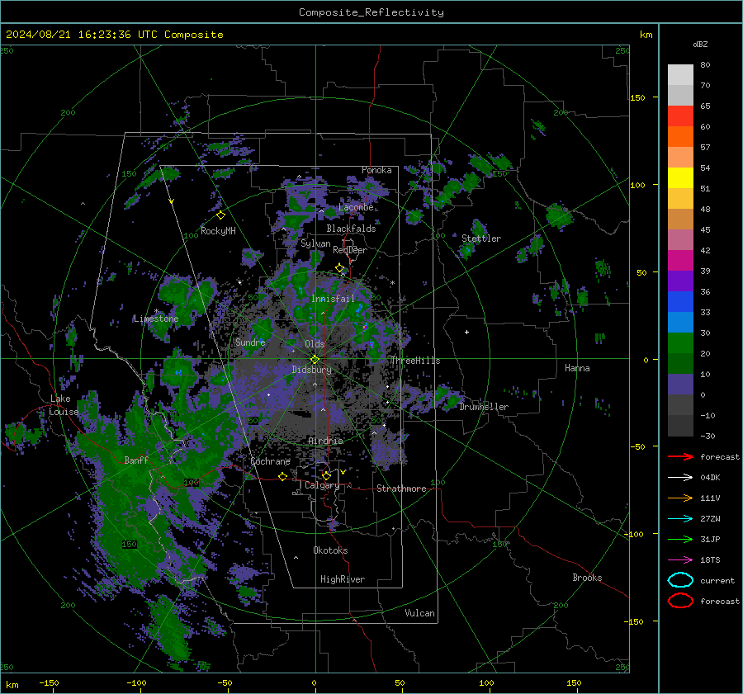This screenshot has width=743, height=694.
Task: Click the ThreeHills map label
Action: 415,361
